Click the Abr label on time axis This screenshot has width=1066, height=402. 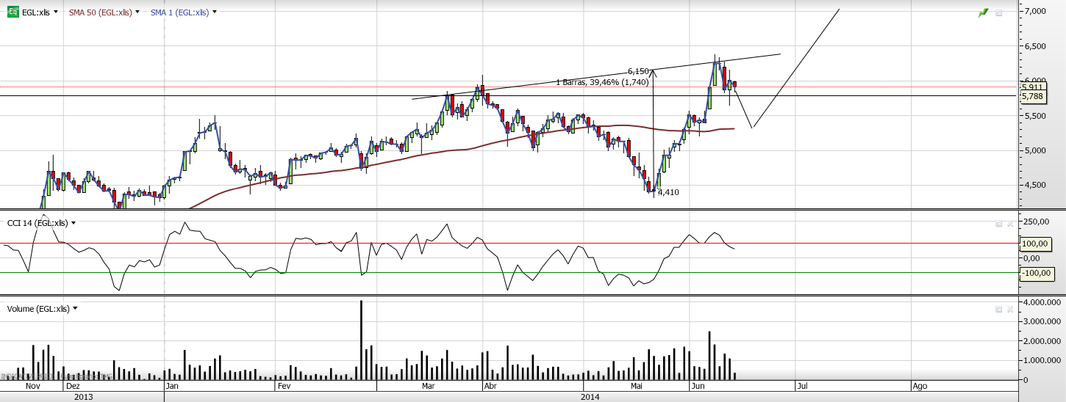click(x=492, y=385)
